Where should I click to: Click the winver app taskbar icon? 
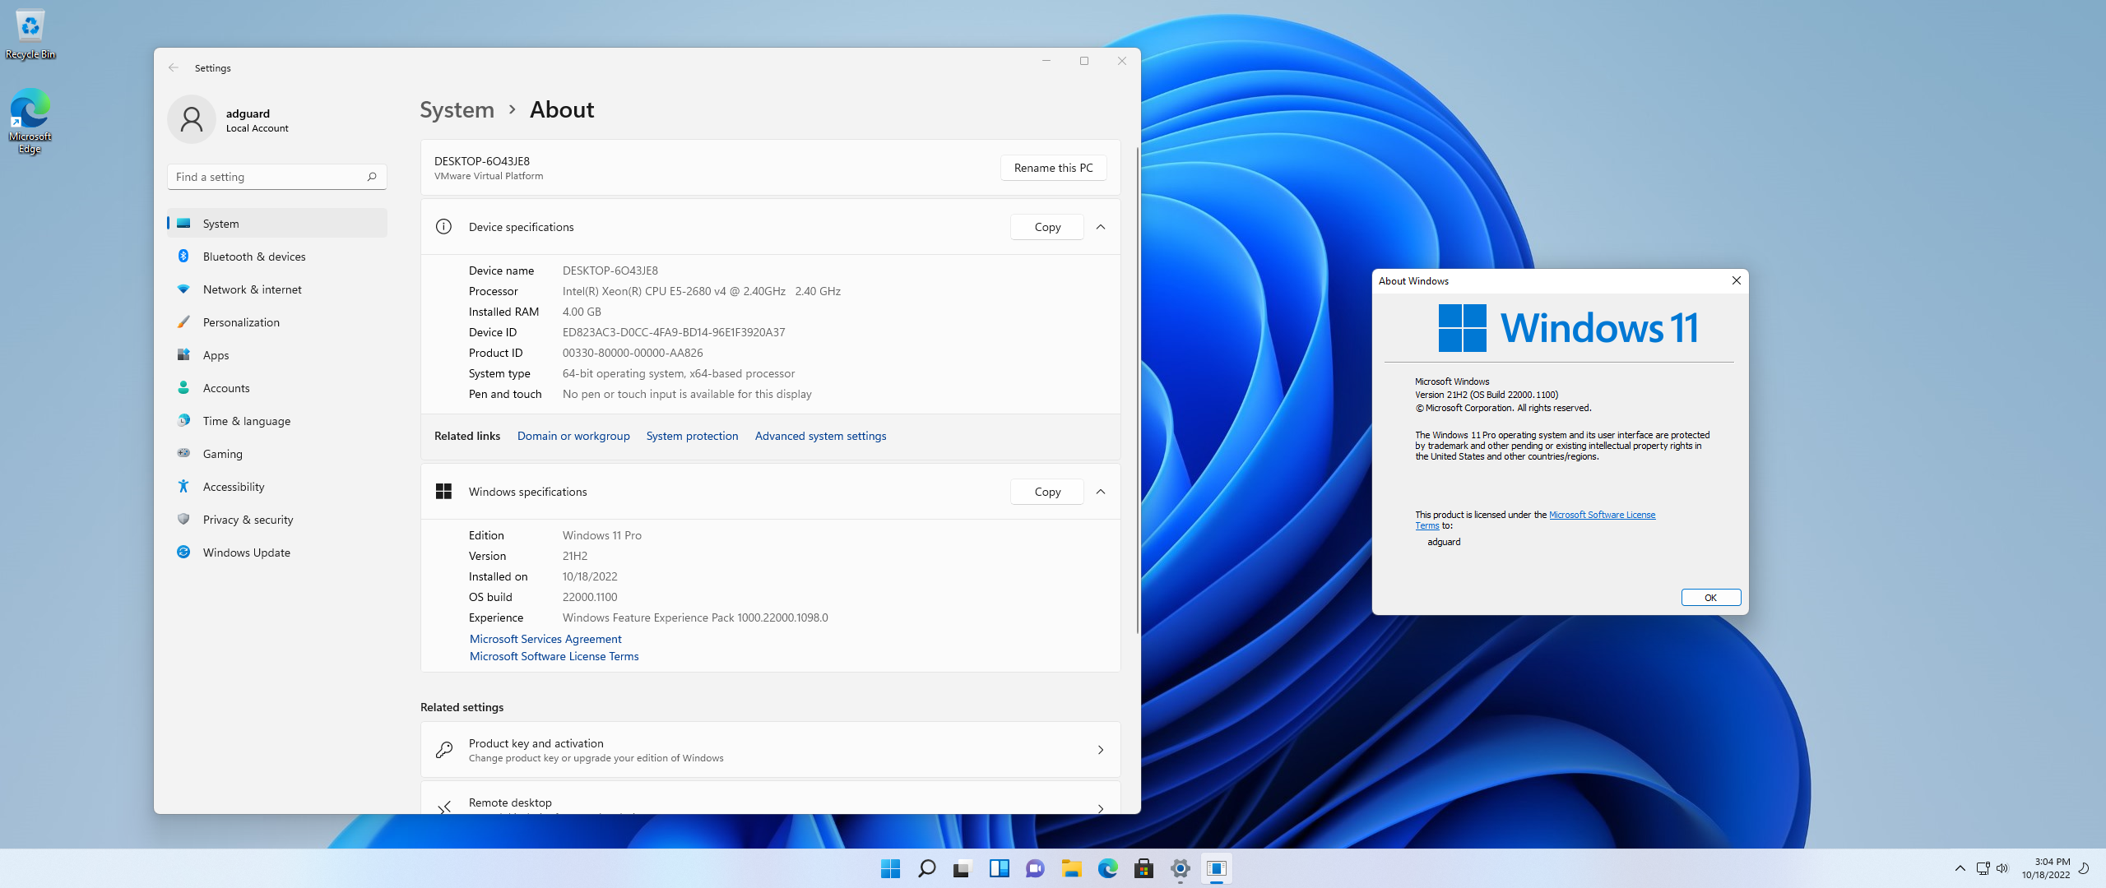point(1216,868)
